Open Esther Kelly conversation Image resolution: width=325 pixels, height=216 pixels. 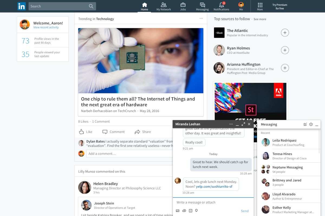tap(289, 210)
